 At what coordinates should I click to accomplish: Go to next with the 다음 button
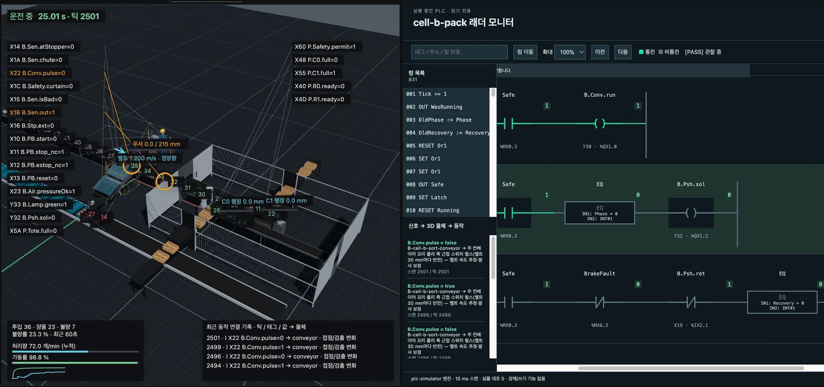[623, 52]
